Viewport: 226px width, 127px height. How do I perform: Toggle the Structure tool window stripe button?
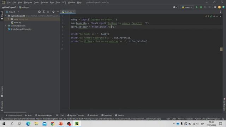2,106
